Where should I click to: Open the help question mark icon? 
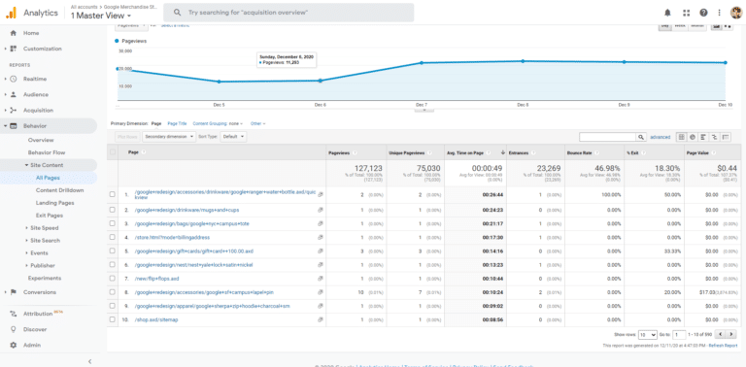703,13
